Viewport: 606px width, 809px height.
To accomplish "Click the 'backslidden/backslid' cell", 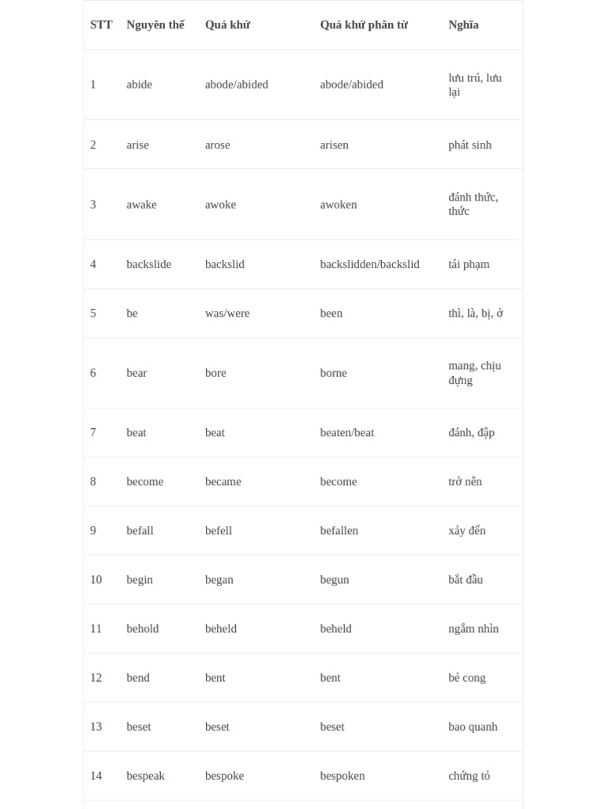I will tap(369, 264).
